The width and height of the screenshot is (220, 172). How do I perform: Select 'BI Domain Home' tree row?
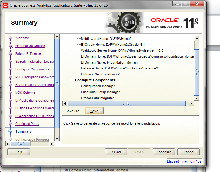137,56
